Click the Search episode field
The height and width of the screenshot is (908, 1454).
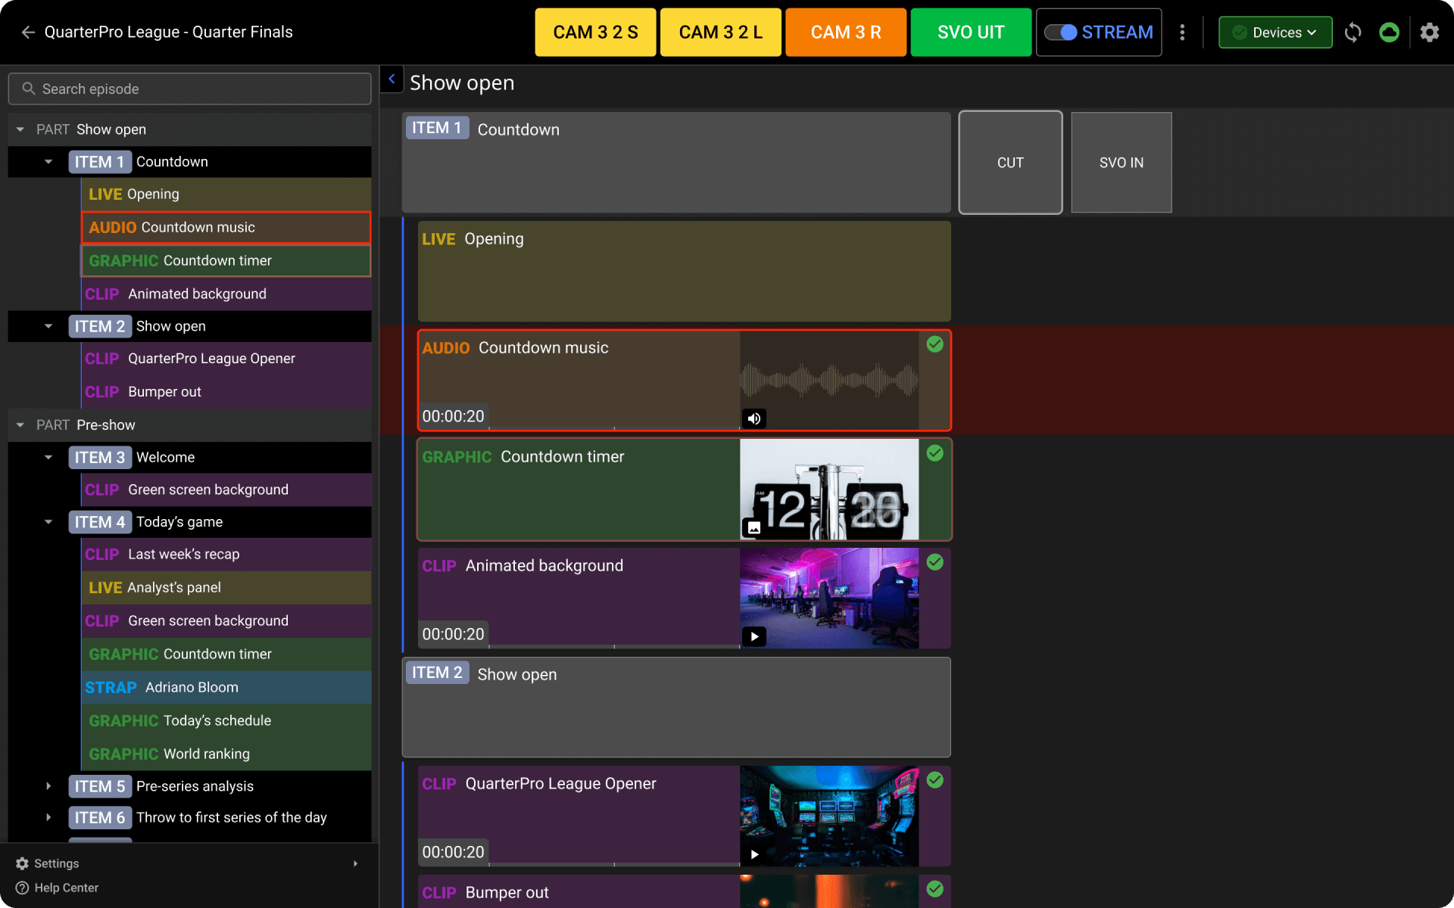point(189,89)
